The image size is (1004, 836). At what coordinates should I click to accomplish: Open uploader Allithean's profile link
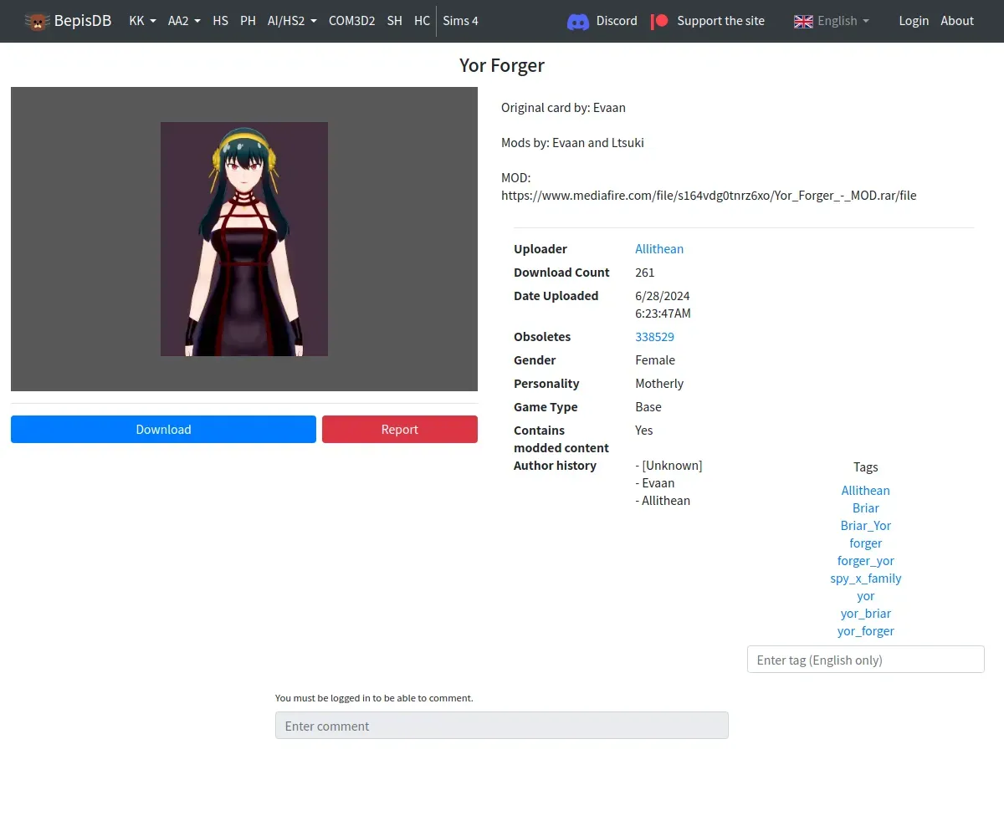click(659, 249)
